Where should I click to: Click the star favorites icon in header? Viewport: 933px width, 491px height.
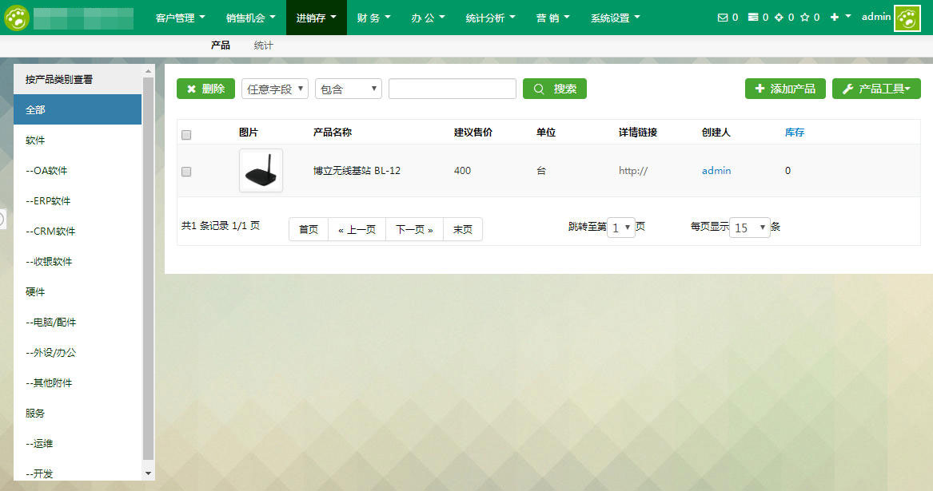pyautogui.click(x=804, y=17)
